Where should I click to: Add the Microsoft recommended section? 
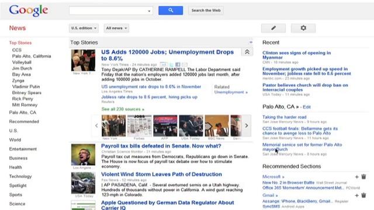[357, 177]
